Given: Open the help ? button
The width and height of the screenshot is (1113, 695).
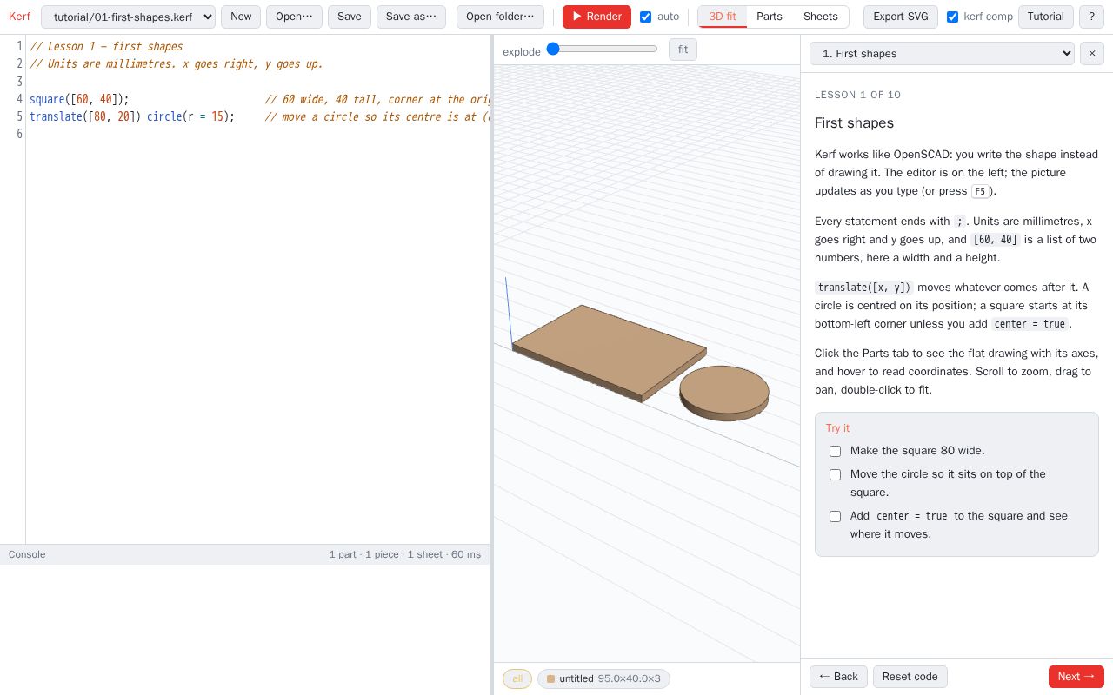Looking at the screenshot, I should (x=1091, y=17).
